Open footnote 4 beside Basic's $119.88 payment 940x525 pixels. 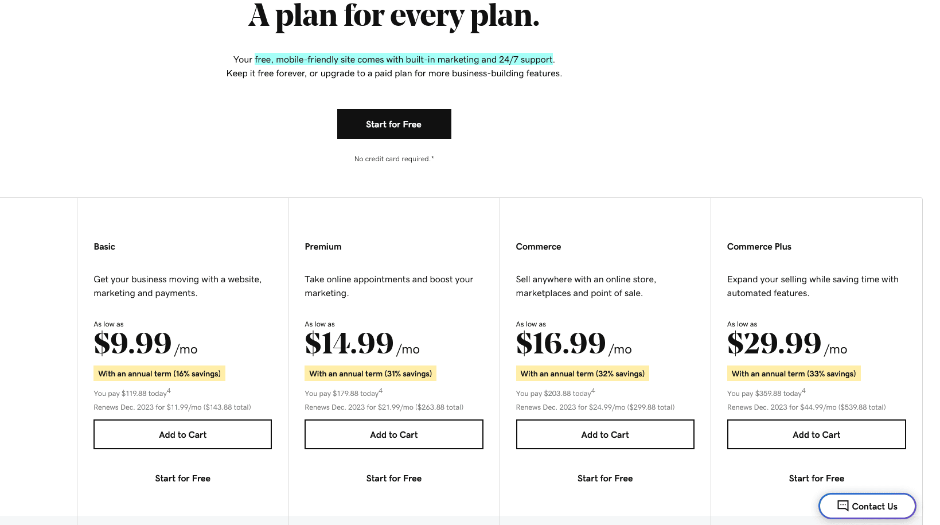(x=169, y=391)
